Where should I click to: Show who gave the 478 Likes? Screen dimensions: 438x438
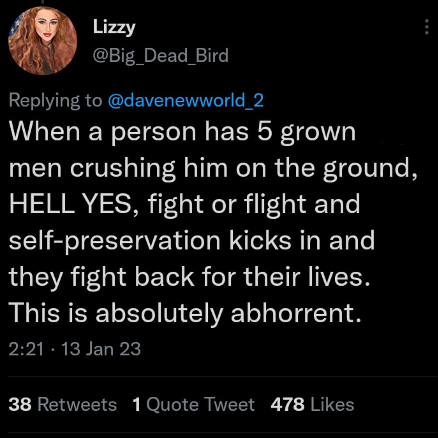(312, 405)
